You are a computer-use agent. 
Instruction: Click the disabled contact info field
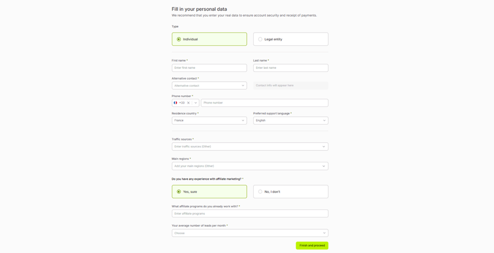291,85
